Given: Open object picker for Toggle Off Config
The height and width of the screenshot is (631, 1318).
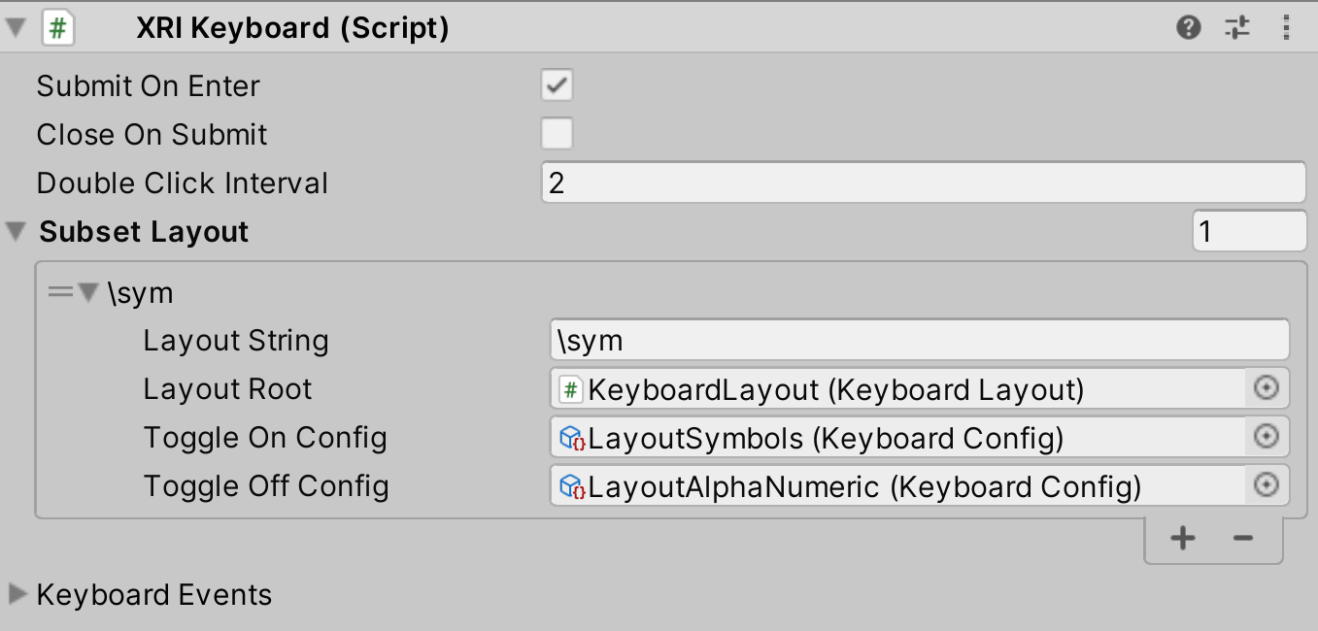Looking at the screenshot, I should (1267, 485).
